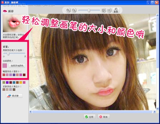Screen dimensions: 160x124
Task: Pick the pink second swatch in 嘴唇变色 row
Action: [x=7, y=75]
